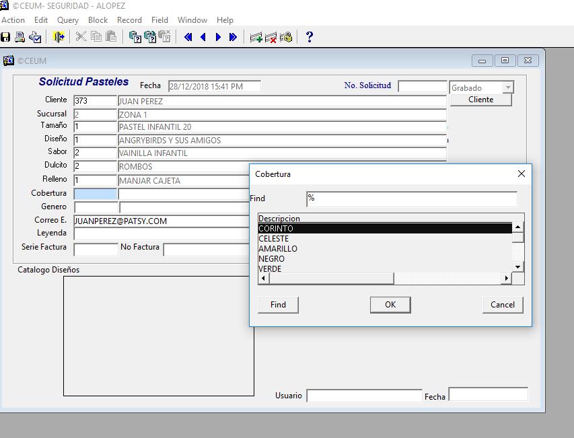Click the Dulcito code field
This screenshot has width=574, height=438.
(95, 166)
